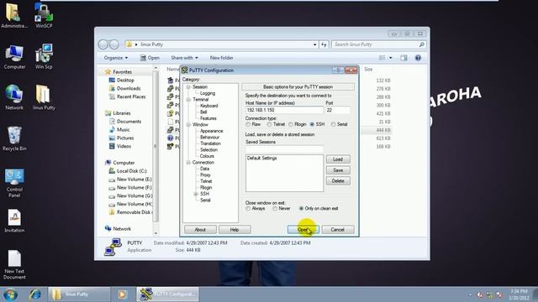The width and height of the screenshot is (538, 302).
Task: Click the Port number field
Action: tap(338, 110)
